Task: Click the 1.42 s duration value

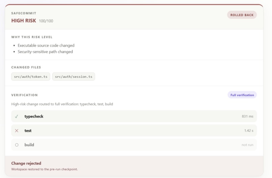Action: point(249,131)
